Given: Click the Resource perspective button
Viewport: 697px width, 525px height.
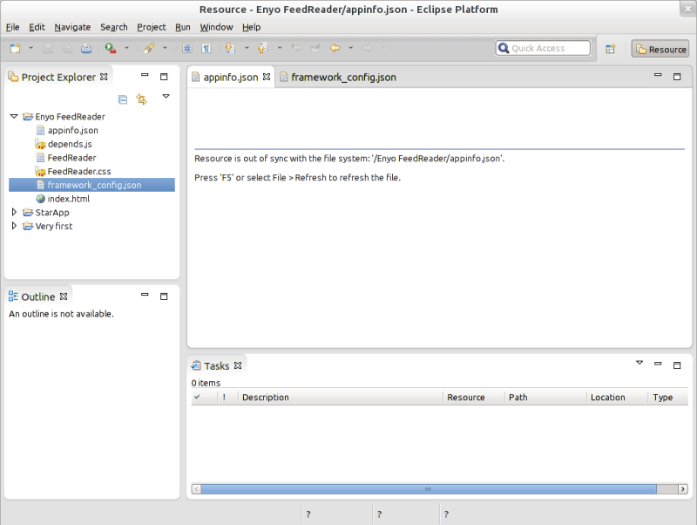Looking at the screenshot, I should (x=660, y=49).
